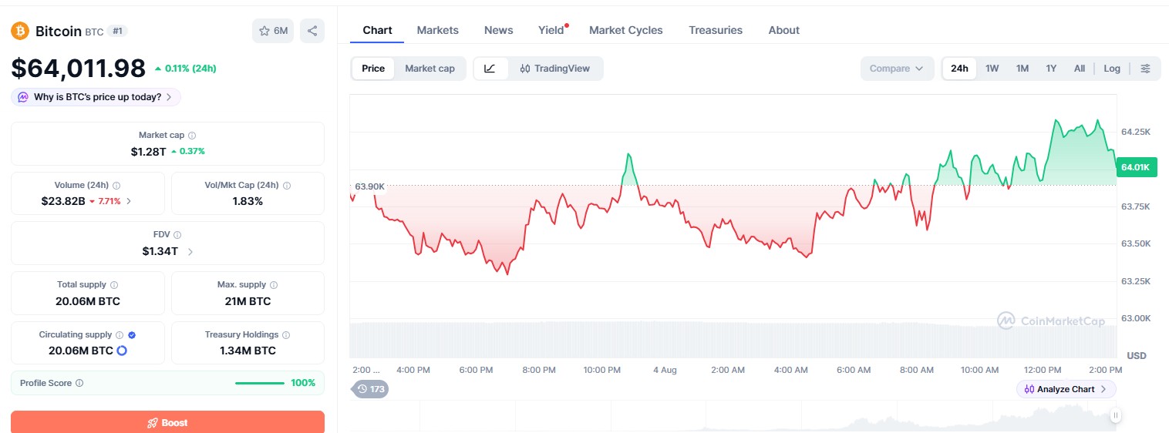Click the 1.83% Vol/Mkt Cap value
Image resolution: width=1169 pixels, height=433 pixels.
[x=248, y=202]
